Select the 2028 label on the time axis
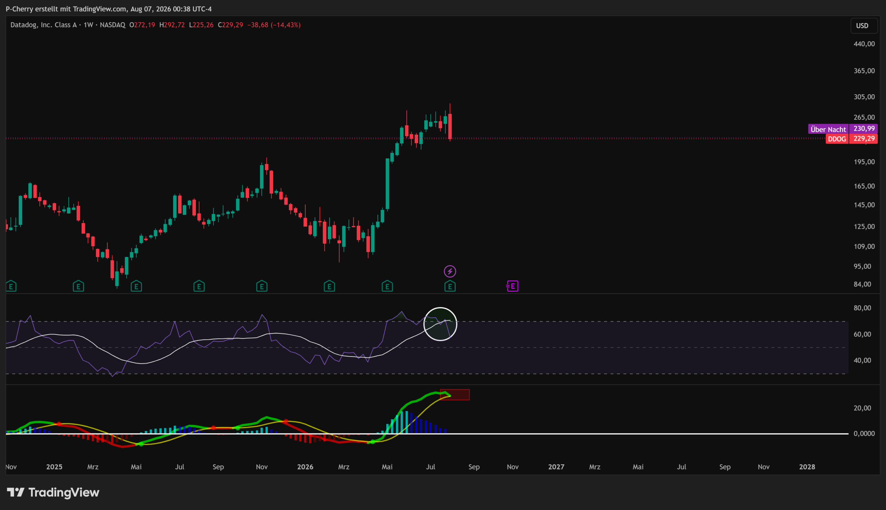 point(807,467)
